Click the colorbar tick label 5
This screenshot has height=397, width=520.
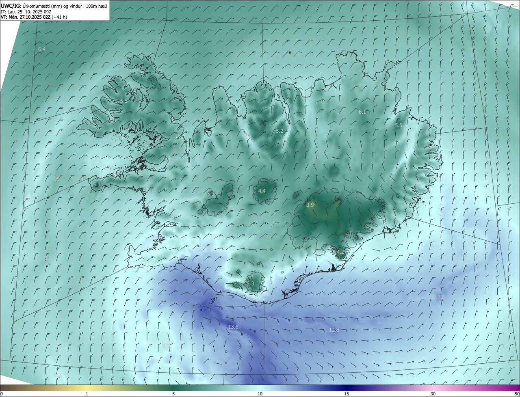173,394
